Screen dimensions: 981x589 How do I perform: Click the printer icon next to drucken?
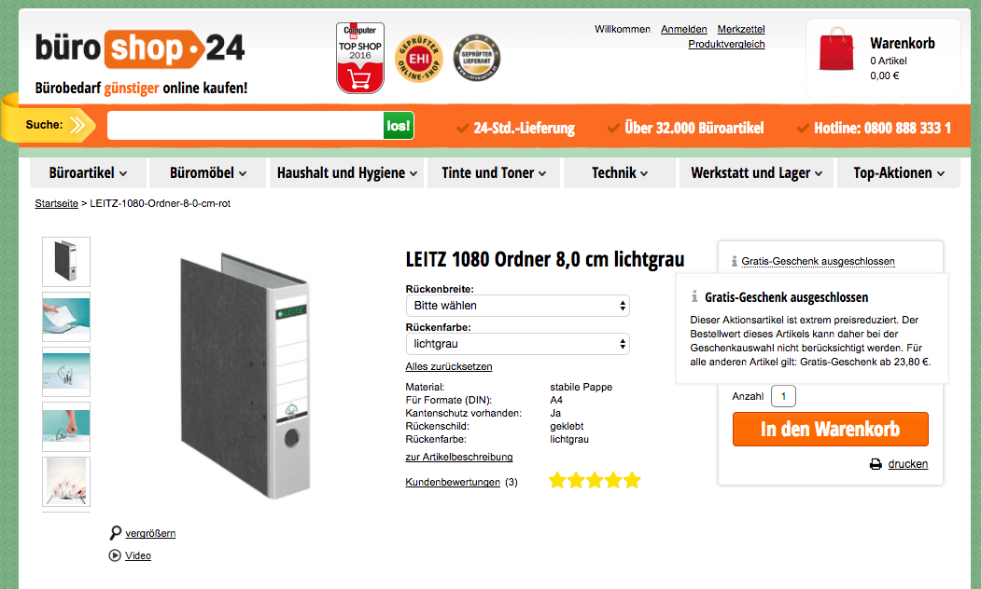(x=876, y=464)
